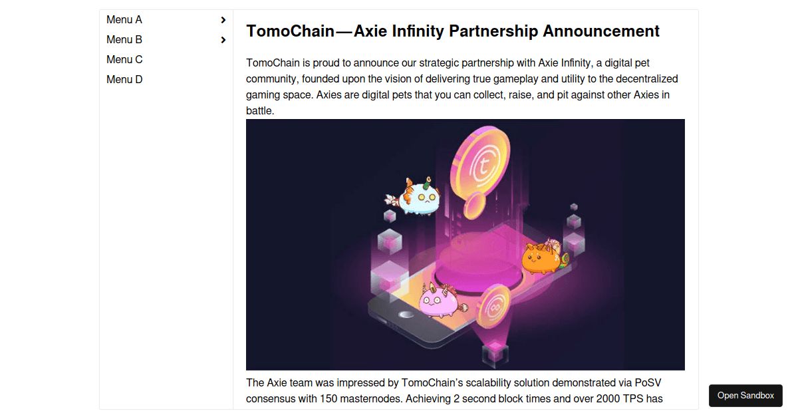This screenshot has width=798, height=419.
Task: Open Menu A in the sidebar
Action: click(x=124, y=20)
